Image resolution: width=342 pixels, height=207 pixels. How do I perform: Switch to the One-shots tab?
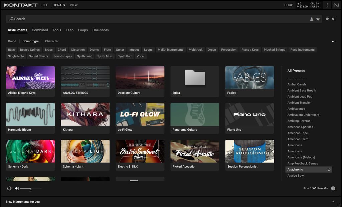[x=101, y=30]
